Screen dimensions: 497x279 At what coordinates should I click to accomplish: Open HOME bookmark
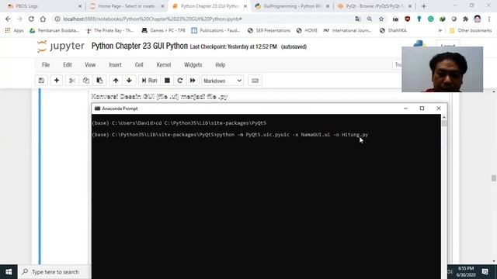(307, 31)
